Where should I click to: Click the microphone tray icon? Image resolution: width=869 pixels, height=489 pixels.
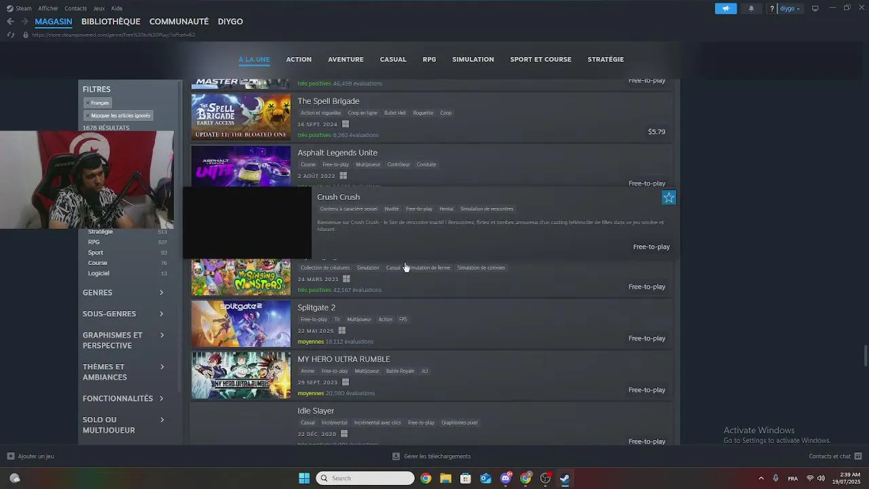point(775,478)
